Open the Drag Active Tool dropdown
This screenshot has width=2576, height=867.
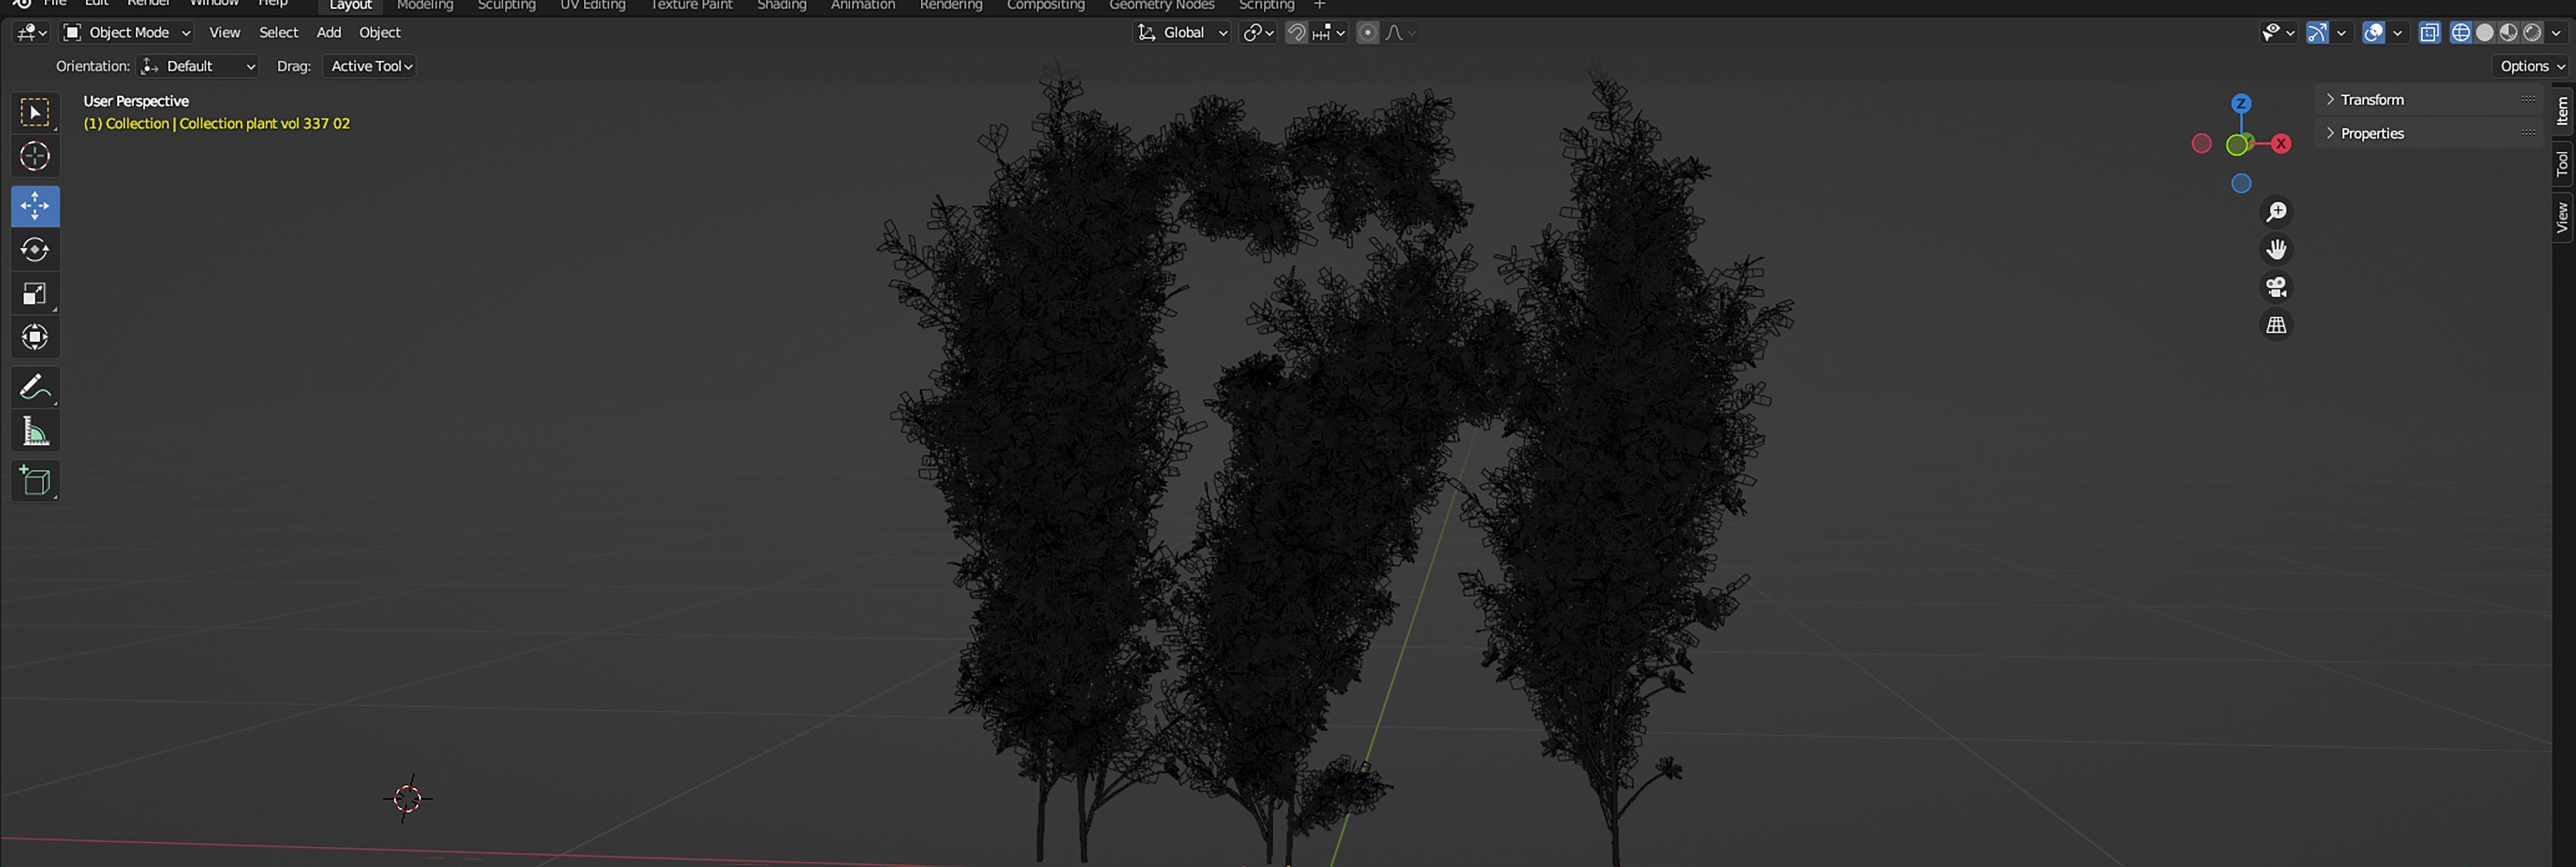tap(370, 66)
